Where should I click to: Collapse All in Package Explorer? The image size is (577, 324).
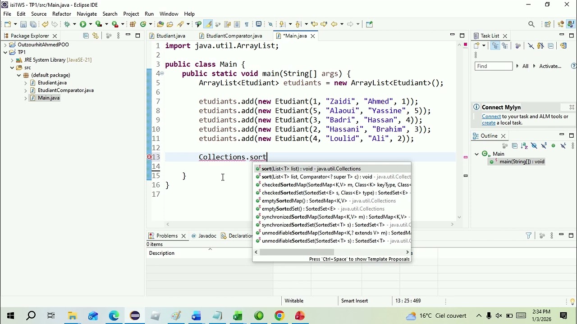click(86, 36)
